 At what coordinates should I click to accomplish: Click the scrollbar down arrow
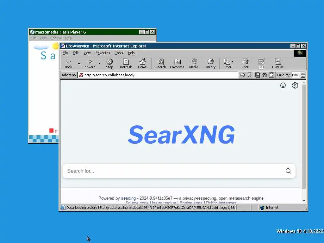pos(304,201)
